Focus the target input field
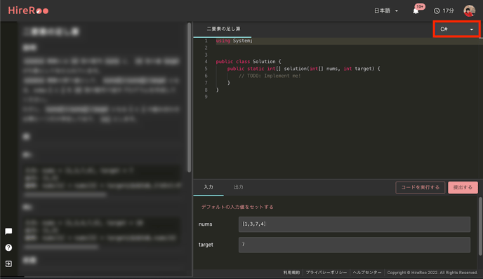The height and width of the screenshot is (279, 483). [355, 245]
